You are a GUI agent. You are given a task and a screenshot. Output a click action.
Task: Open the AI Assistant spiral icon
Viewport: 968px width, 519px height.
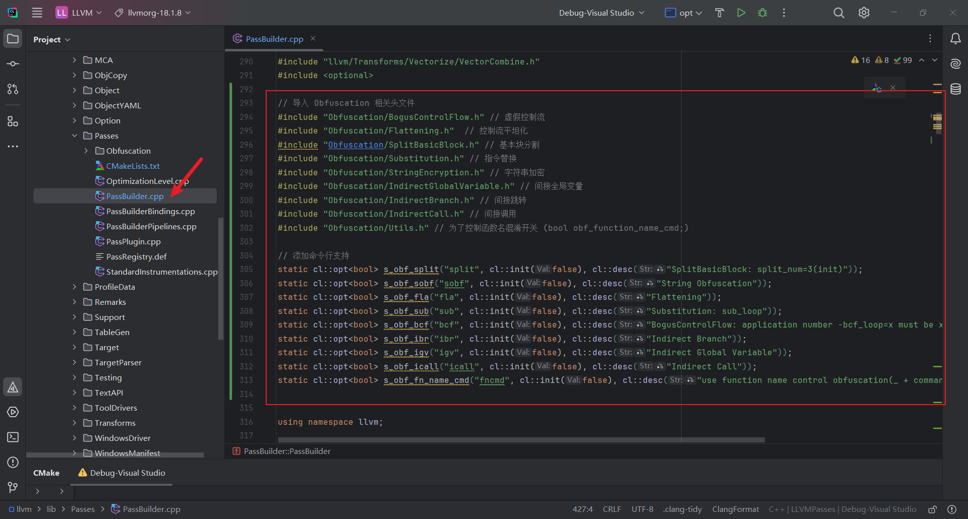coord(955,64)
